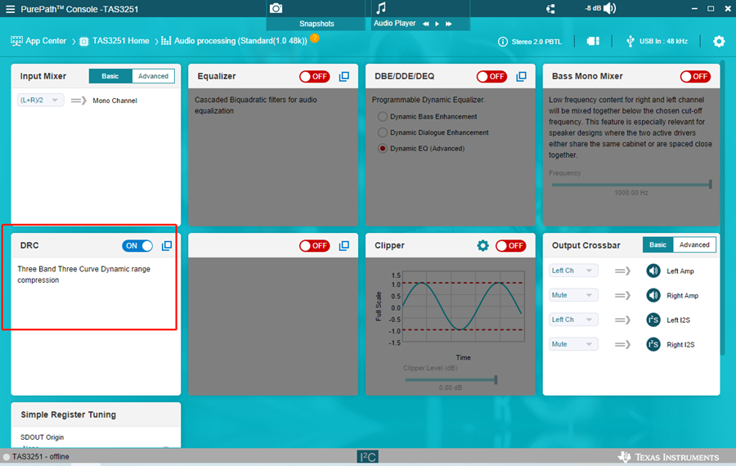Click the Audio Player label
The width and height of the screenshot is (736, 466).
coord(394,24)
